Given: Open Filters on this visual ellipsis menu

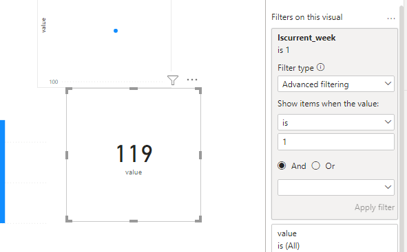Looking at the screenshot, I should tap(391, 19).
